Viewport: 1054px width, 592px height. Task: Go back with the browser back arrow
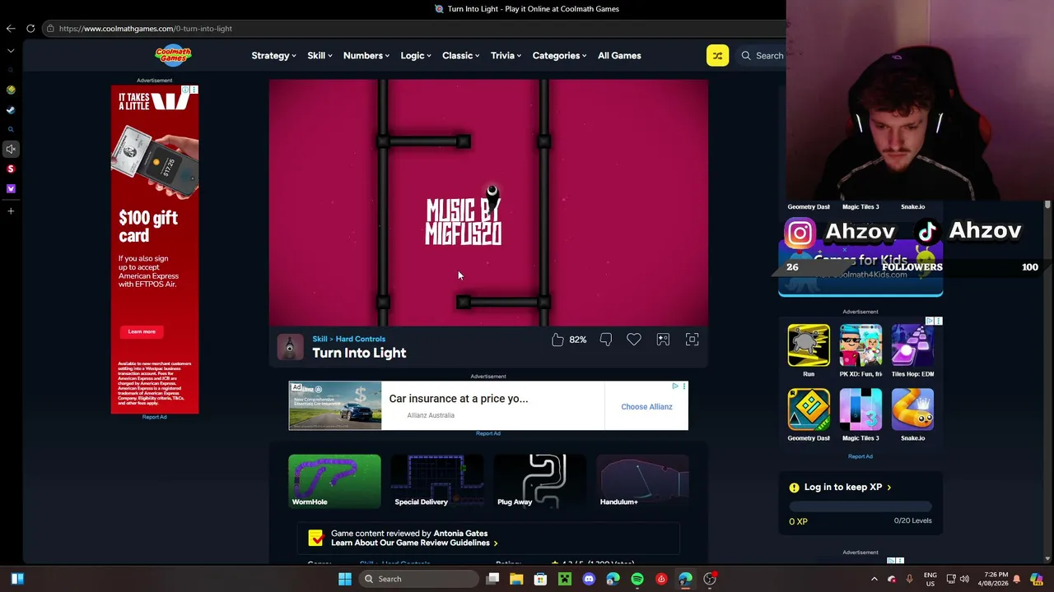(x=11, y=29)
